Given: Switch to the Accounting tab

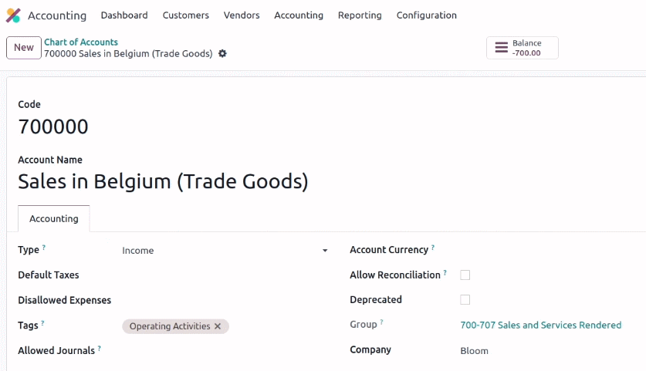Looking at the screenshot, I should [54, 218].
